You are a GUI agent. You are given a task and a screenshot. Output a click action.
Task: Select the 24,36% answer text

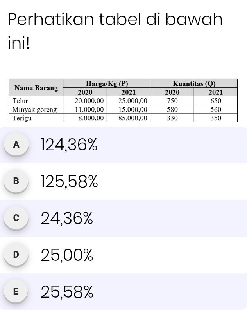pyautogui.click(x=67, y=218)
